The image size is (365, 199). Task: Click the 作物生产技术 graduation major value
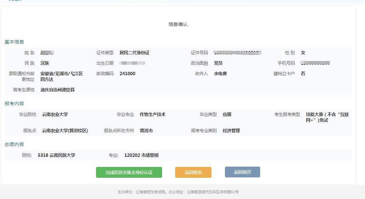[153, 114]
